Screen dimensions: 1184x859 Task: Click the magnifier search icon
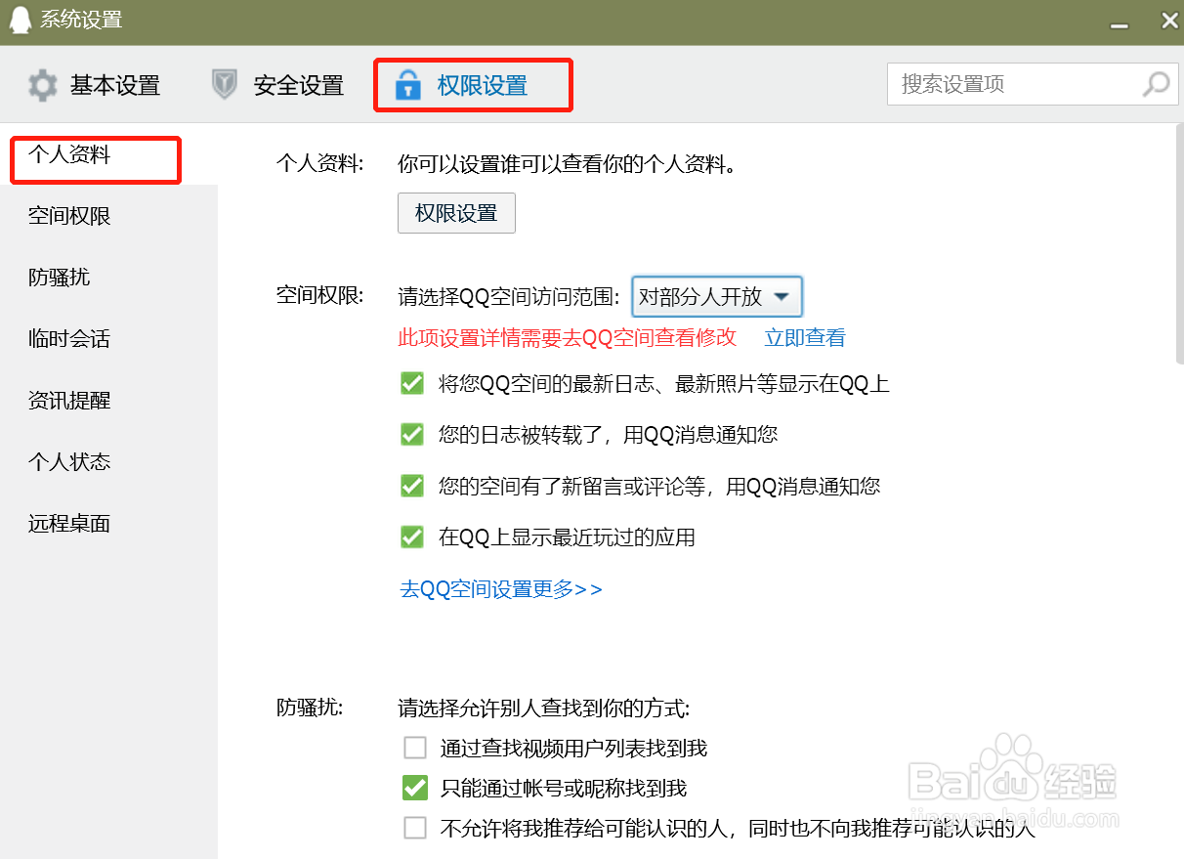click(1156, 84)
